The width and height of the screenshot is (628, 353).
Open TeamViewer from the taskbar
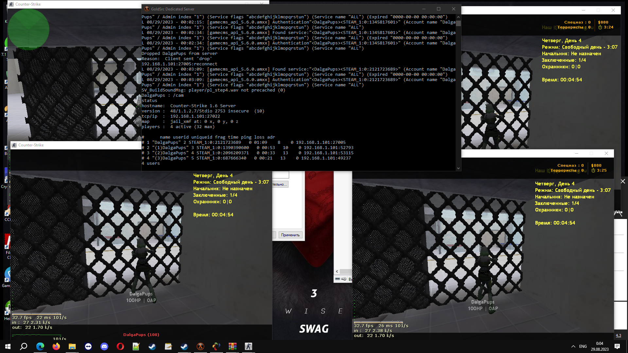pos(88,346)
